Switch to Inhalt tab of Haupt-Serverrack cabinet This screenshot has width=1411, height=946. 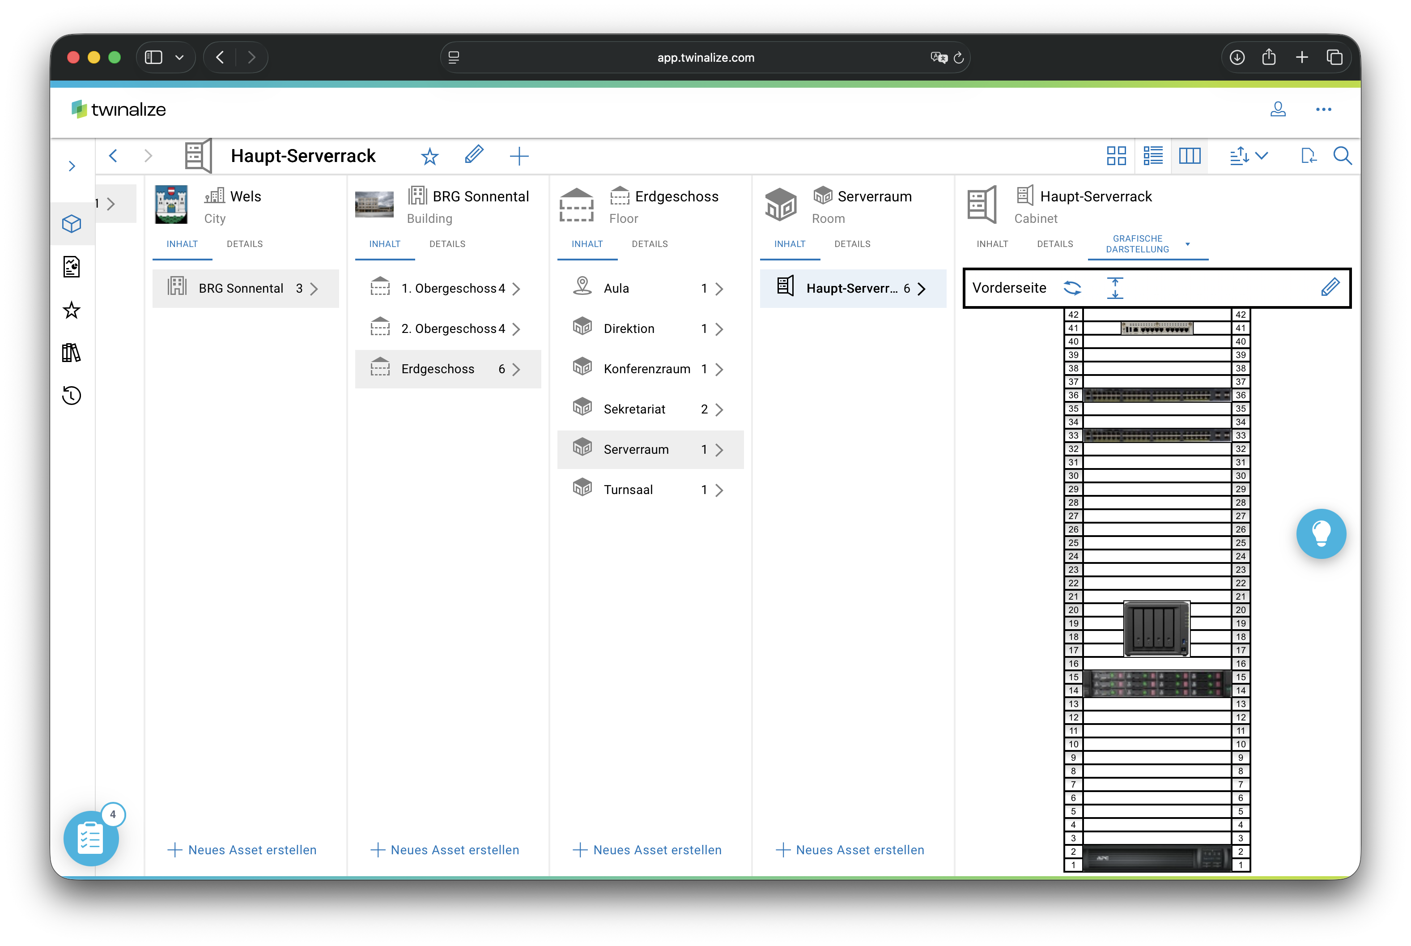[x=992, y=244]
